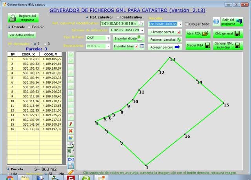Click the red X delete icon in vertical toolbar
This screenshot has height=180, width=251.
[x=71, y=131]
